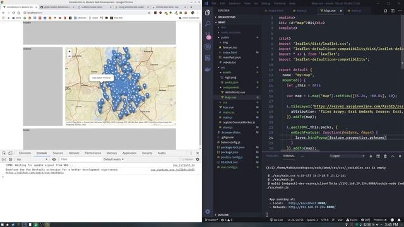Open Source Control view with pink badge
404x227 pixels.
coord(208,35)
